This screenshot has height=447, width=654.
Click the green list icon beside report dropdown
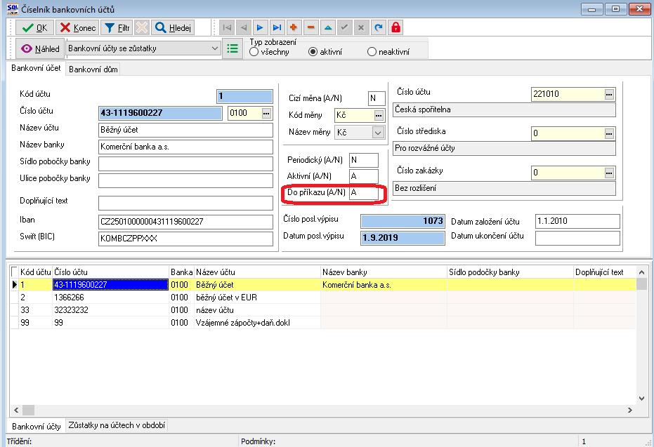point(233,48)
